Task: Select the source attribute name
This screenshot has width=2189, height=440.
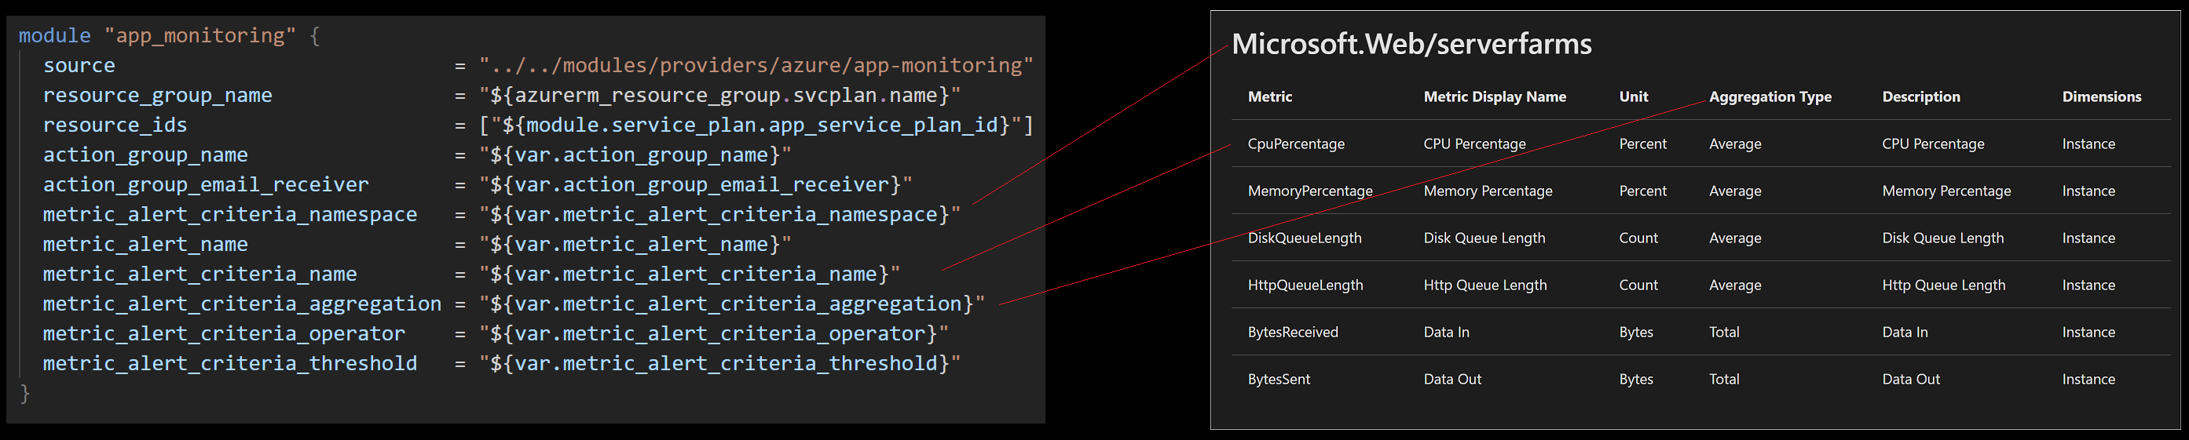Action: coord(79,65)
